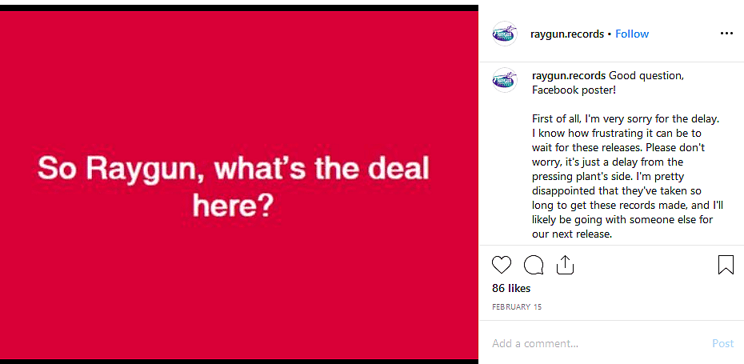Focus the Add a comment field

click(592, 343)
